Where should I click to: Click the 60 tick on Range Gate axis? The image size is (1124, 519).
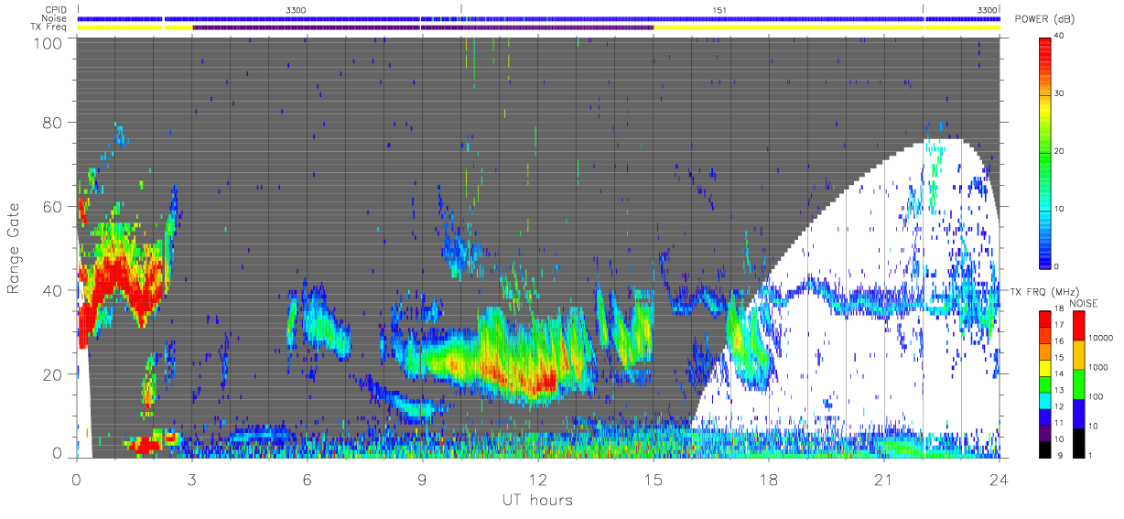point(54,206)
